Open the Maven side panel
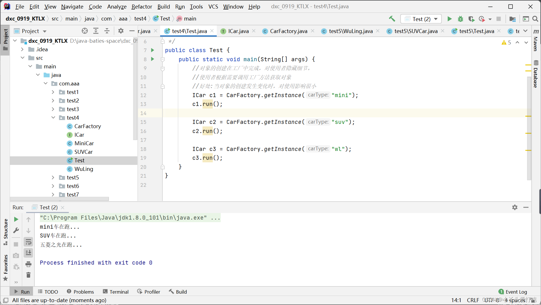Image resolution: width=541 pixels, height=305 pixels. [536, 40]
